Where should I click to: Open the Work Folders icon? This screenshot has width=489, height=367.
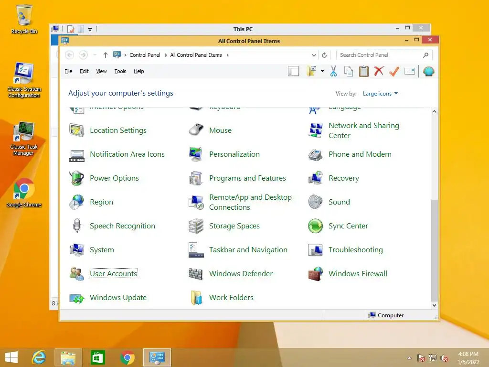coord(196,297)
